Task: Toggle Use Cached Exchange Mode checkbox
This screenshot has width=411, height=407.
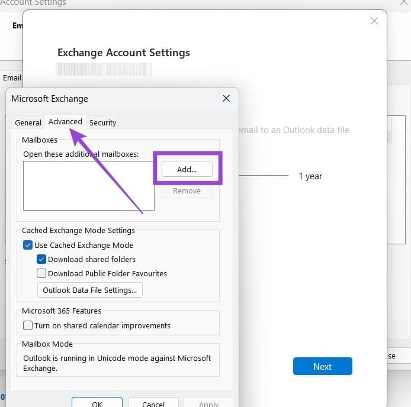Action: point(27,245)
